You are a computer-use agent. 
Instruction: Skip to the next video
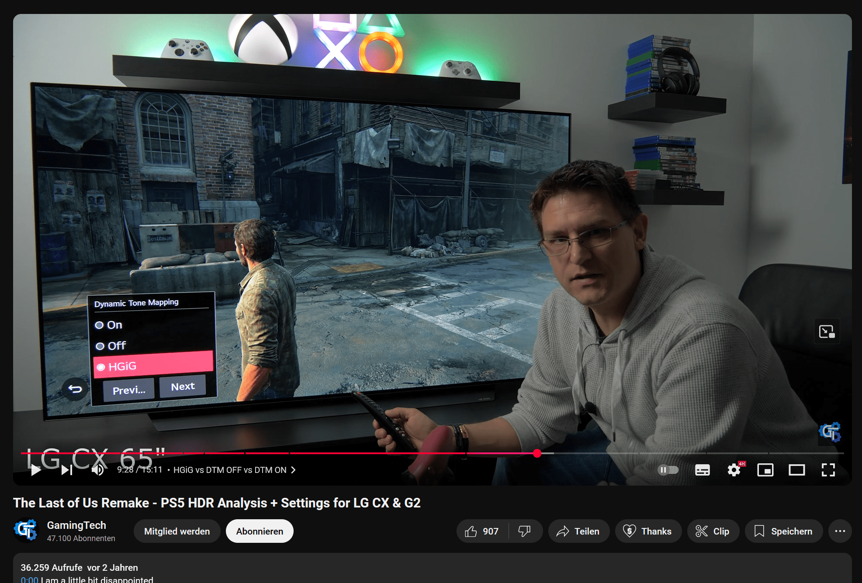tap(67, 470)
